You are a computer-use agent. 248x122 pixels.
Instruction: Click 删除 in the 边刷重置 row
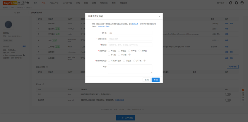231,58
